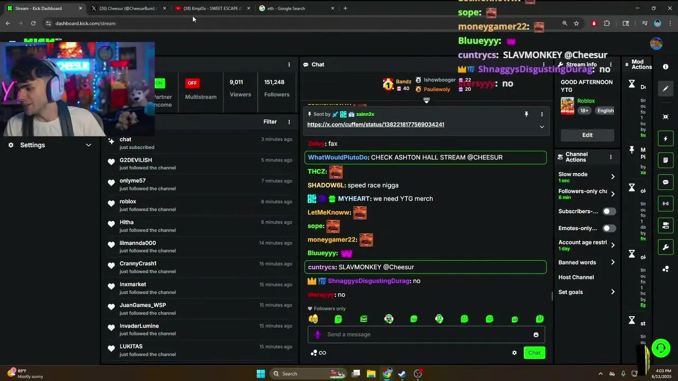Image resolution: width=678 pixels, height=381 pixels.
Task: Open the emoji picker in message box
Action: coord(536,334)
